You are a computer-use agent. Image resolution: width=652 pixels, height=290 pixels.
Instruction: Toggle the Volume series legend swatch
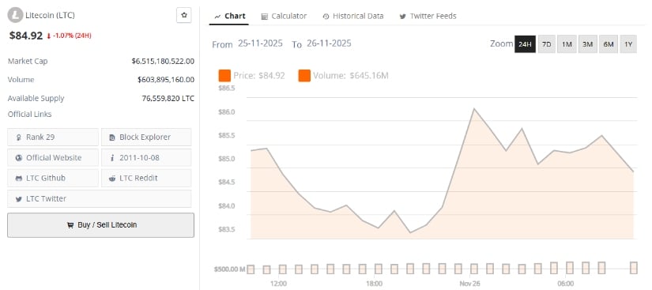pos(304,76)
